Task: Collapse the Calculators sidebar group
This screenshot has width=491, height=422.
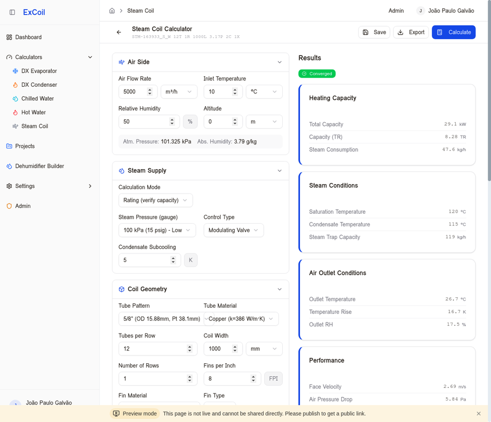Action: pos(90,57)
